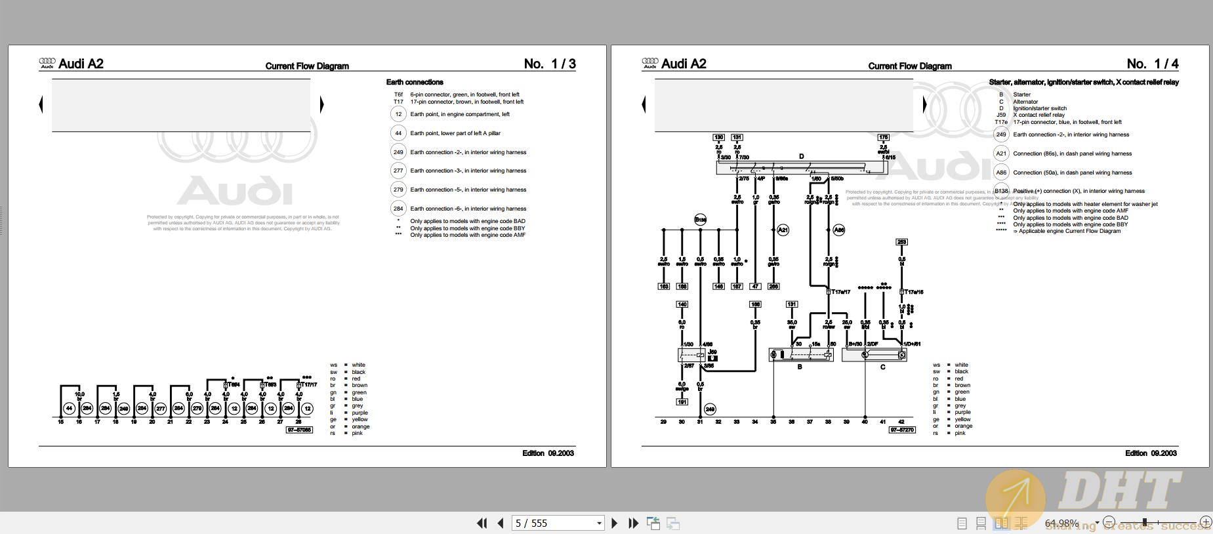Switch to single page layout
Viewport: 1213px width, 534px height.
tap(962, 524)
